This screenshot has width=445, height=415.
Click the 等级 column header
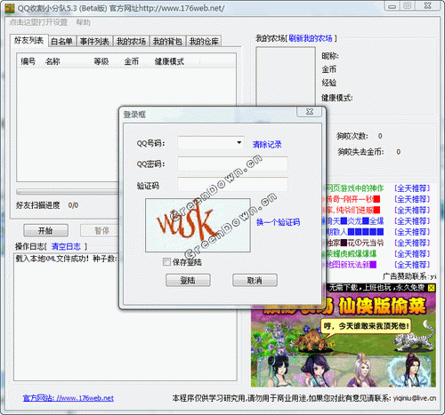click(101, 61)
